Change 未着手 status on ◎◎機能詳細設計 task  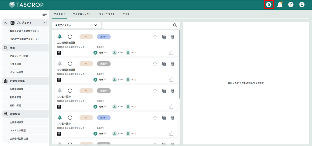[x=104, y=63]
